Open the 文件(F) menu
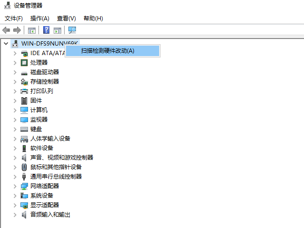 pyautogui.click(x=14, y=19)
